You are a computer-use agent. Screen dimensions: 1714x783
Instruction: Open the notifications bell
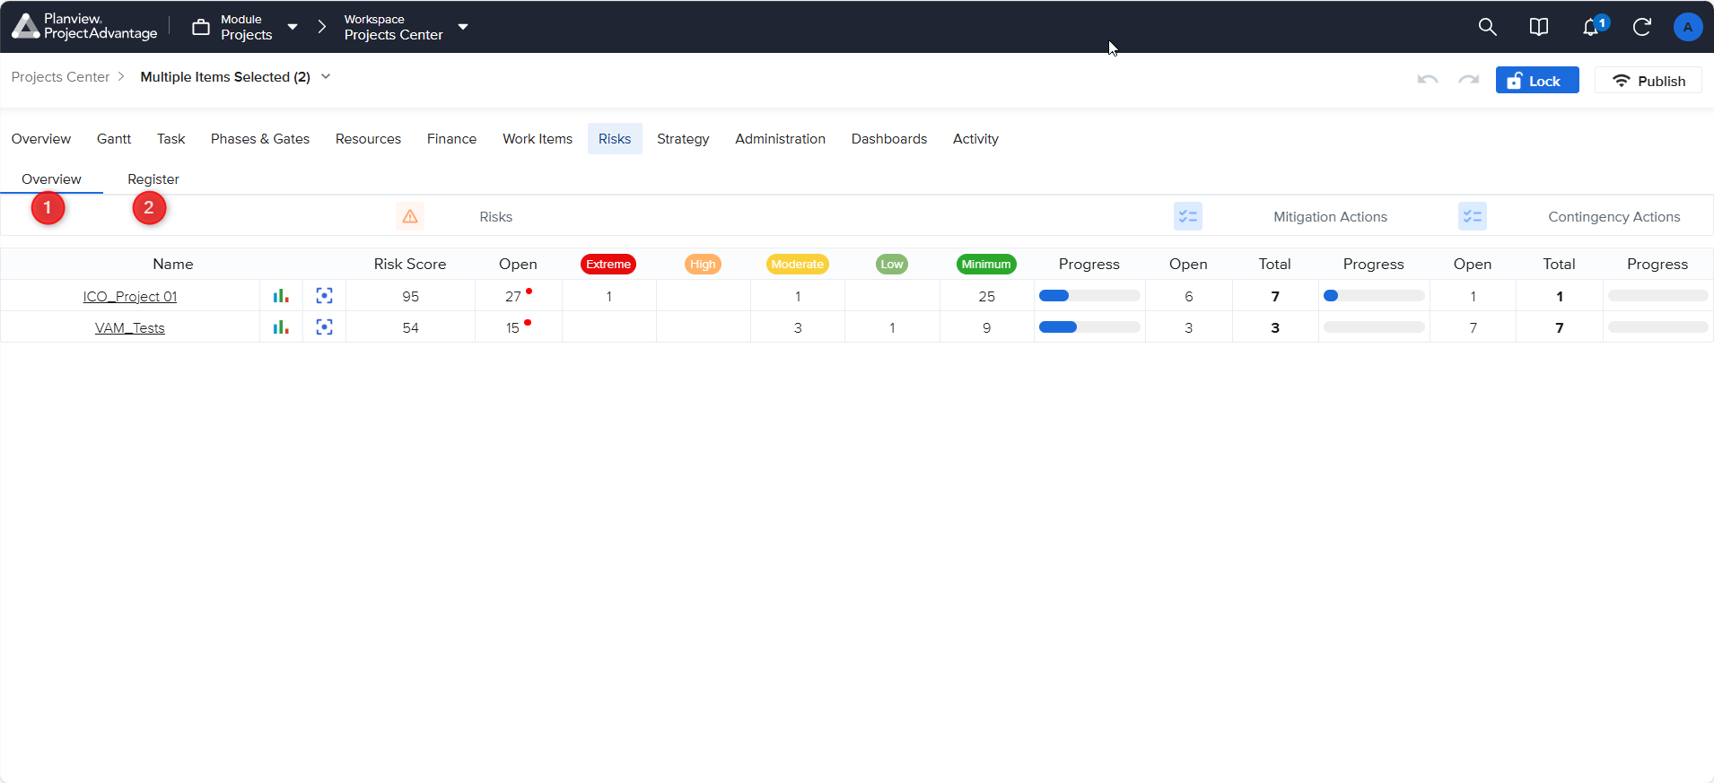tap(1591, 27)
